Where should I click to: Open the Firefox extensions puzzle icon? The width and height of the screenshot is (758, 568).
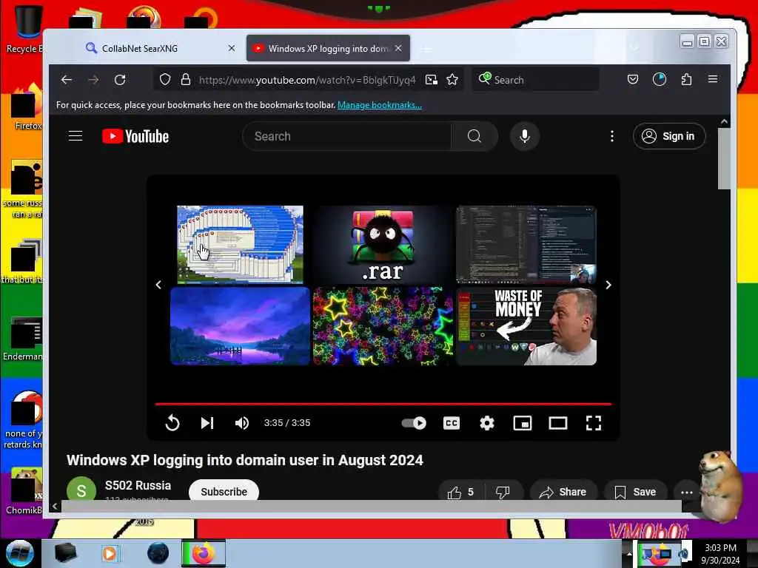click(x=686, y=79)
